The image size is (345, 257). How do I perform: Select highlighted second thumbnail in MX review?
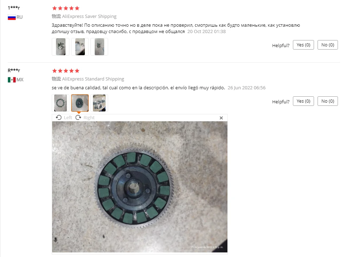click(x=80, y=103)
